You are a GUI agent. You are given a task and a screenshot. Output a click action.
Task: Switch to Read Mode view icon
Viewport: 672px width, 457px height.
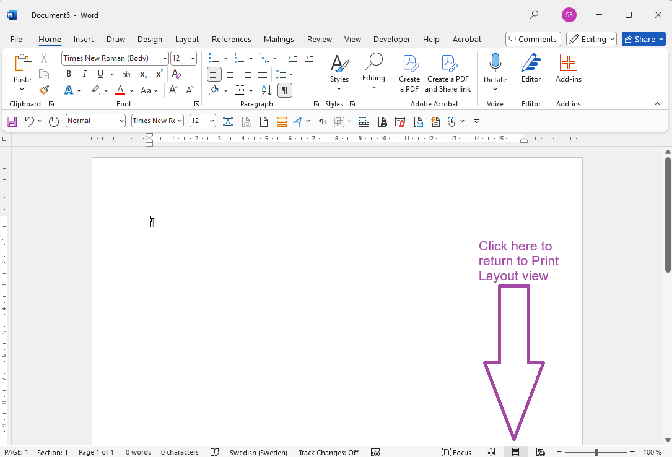coord(491,452)
